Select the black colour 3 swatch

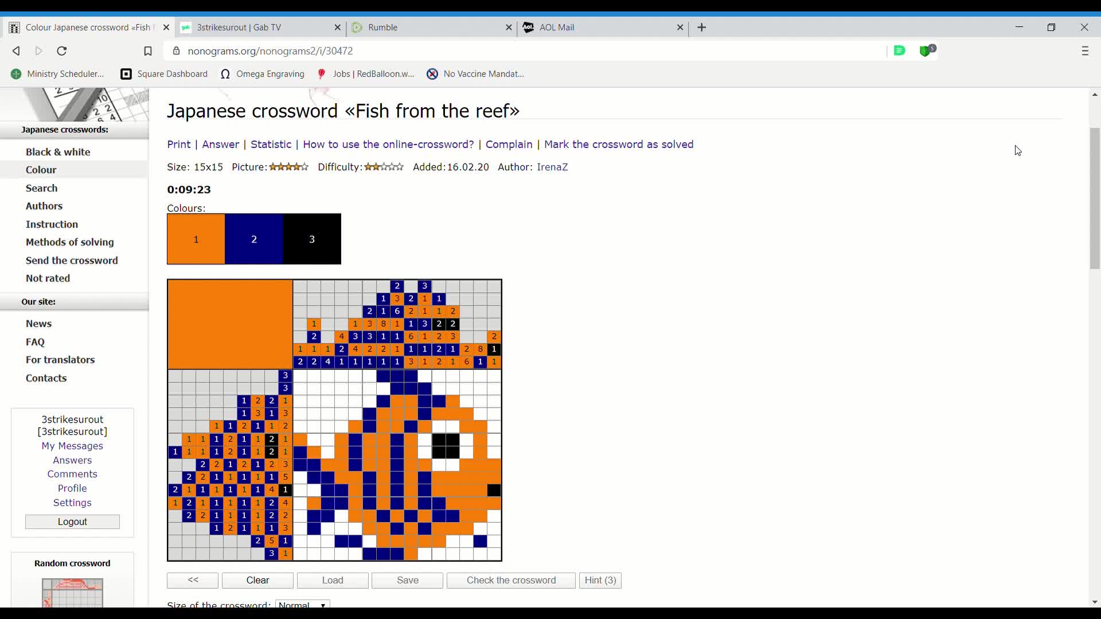point(312,239)
